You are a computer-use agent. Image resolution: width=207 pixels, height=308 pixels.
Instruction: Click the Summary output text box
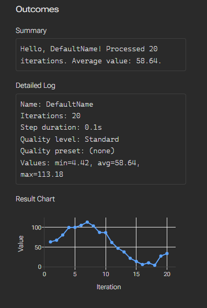(x=101, y=54)
